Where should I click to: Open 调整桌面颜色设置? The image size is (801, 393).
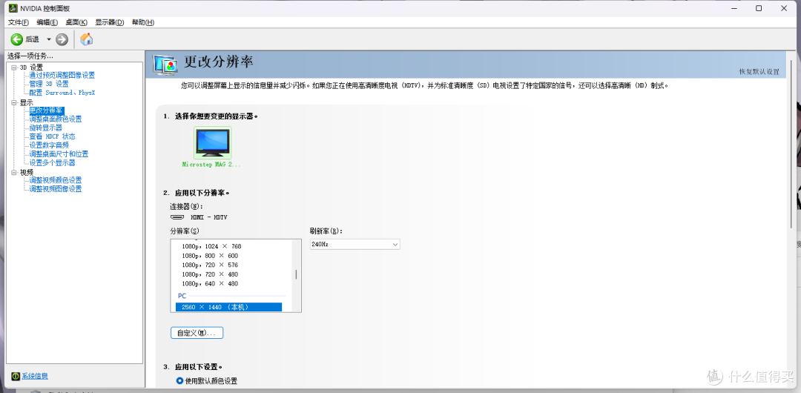point(55,119)
